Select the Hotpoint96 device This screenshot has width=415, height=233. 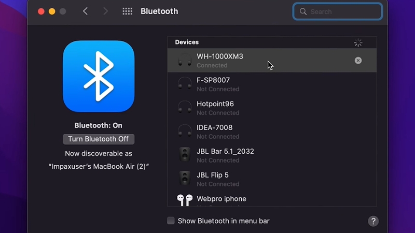click(x=272, y=108)
